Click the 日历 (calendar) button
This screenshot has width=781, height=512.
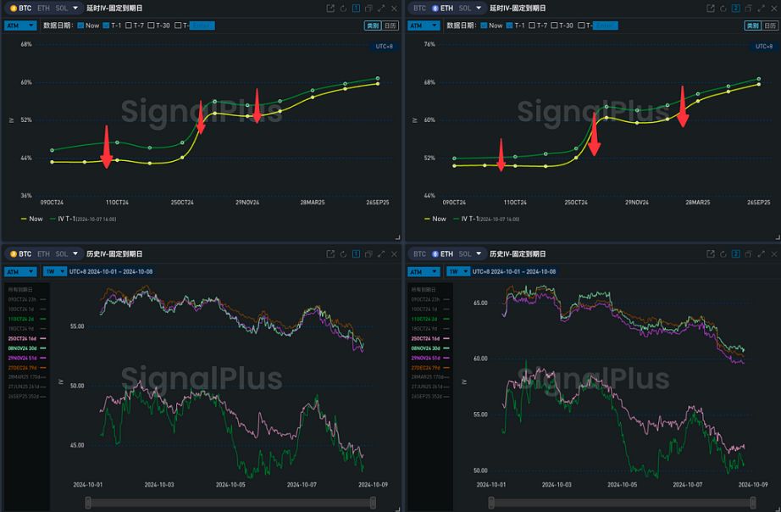pos(391,25)
